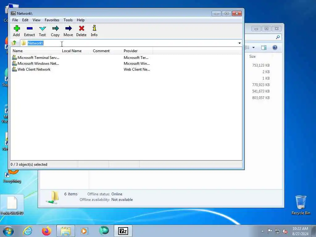Open the view options dropdown in Explorer

[x=254, y=48]
